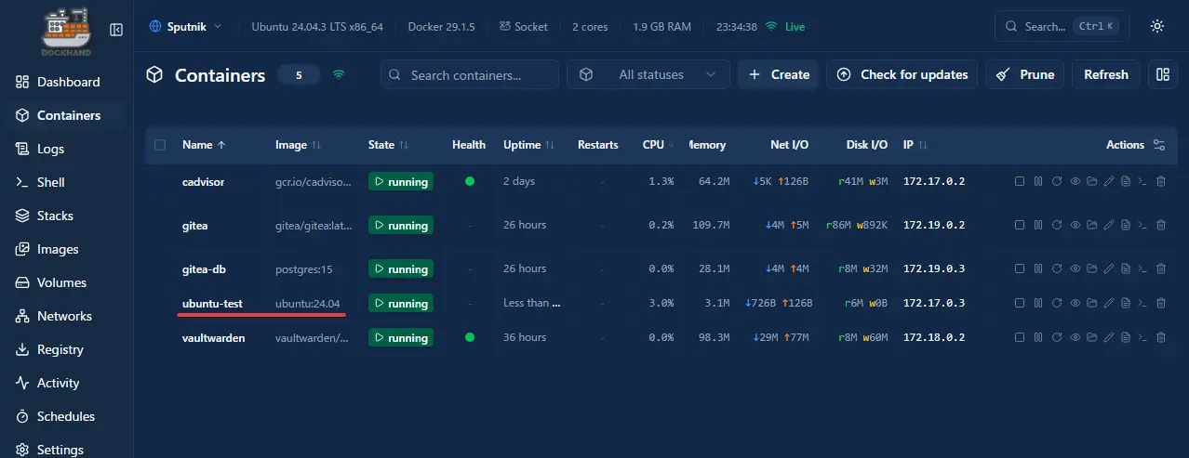Open the All statuses filter dropdown
The width and height of the screenshot is (1189, 458).
pos(648,74)
